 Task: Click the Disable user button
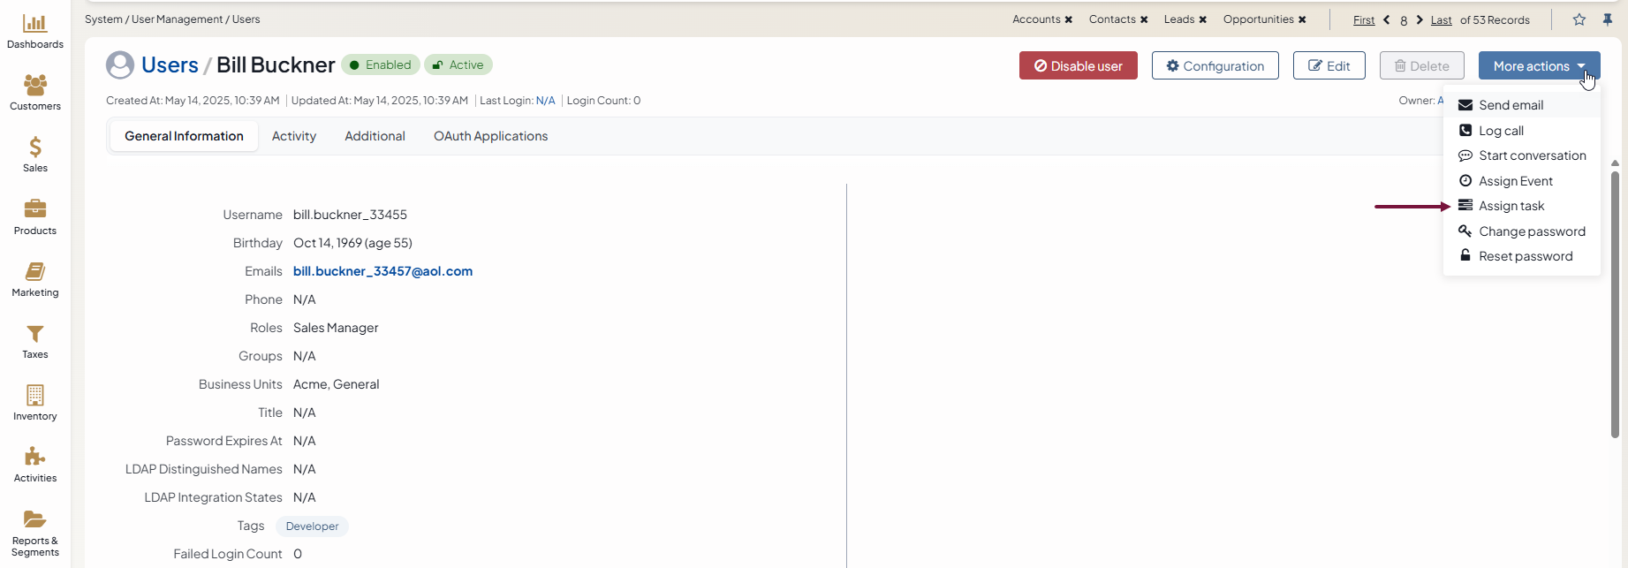(1079, 65)
